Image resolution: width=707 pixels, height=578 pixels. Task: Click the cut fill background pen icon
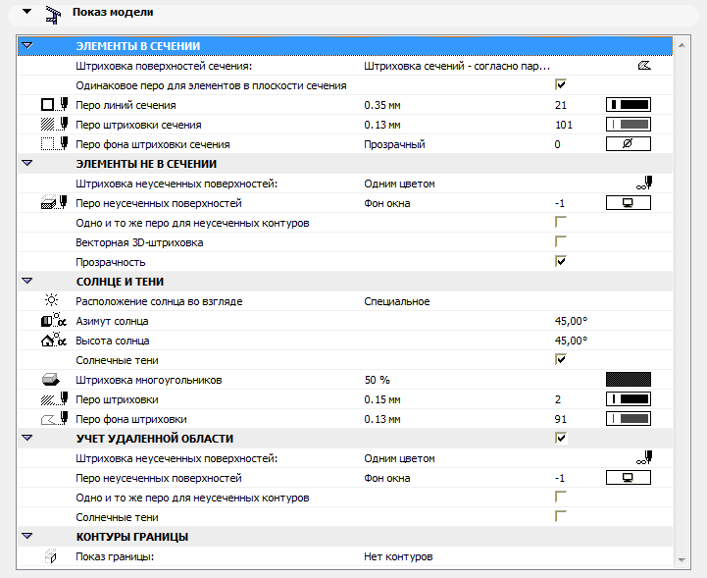pos(53,144)
